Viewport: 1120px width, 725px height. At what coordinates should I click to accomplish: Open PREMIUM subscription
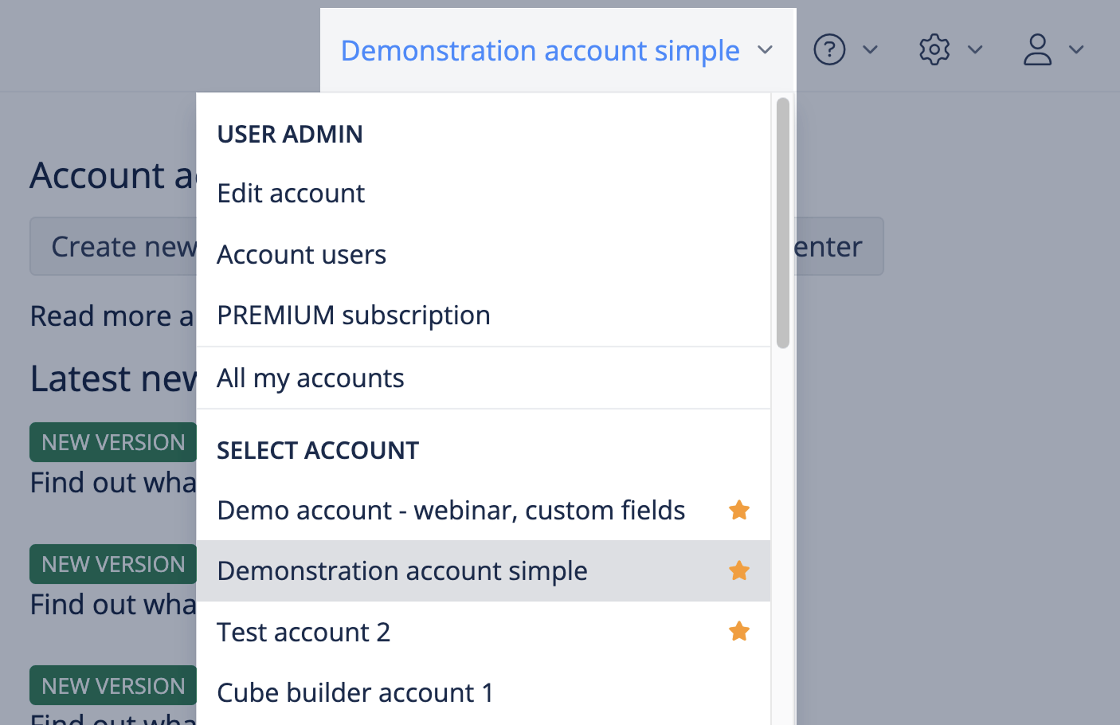click(353, 315)
